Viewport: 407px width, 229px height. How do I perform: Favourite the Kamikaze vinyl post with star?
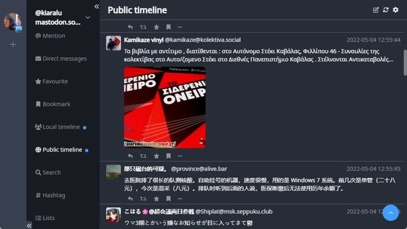click(156, 156)
